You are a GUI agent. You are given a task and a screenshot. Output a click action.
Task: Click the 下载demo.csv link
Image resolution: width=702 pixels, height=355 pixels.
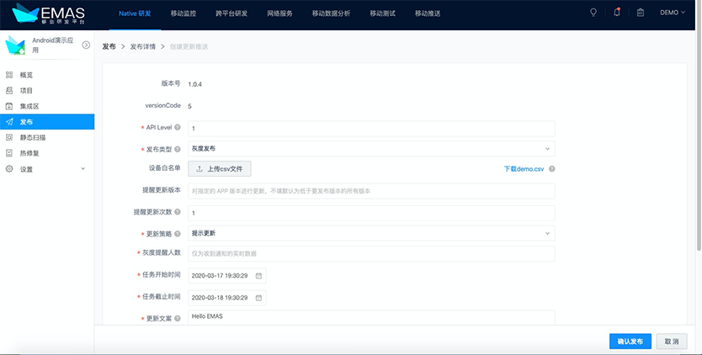523,169
